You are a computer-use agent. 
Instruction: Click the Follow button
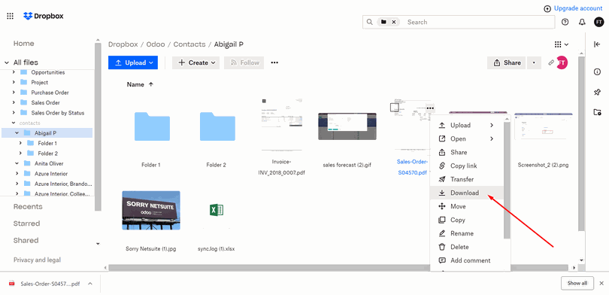tap(244, 62)
